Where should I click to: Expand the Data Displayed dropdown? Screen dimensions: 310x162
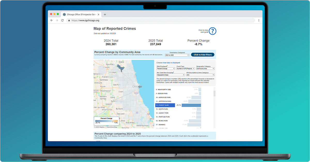click(x=165, y=68)
